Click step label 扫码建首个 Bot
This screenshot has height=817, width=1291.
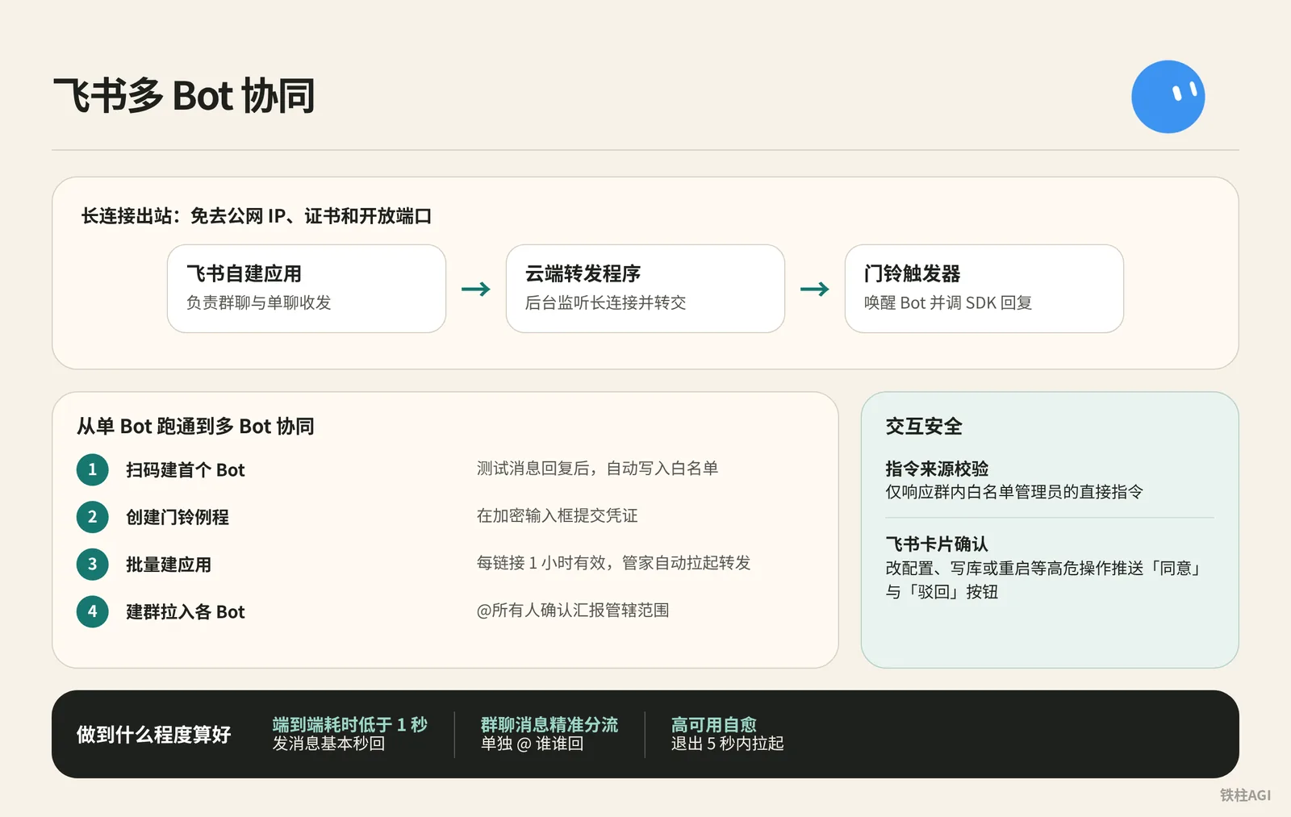(x=186, y=470)
